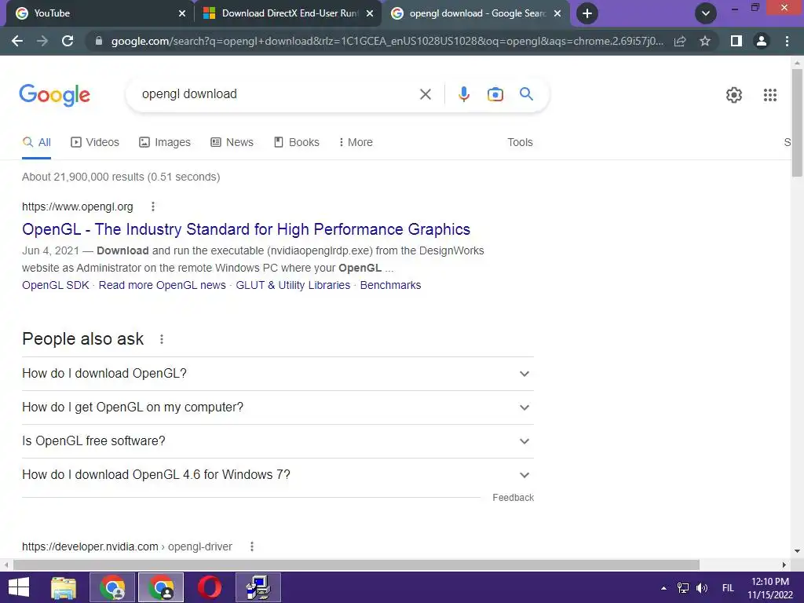Screen dimensions: 804x603
Task: Open the tab search dropdown
Action: click(706, 13)
